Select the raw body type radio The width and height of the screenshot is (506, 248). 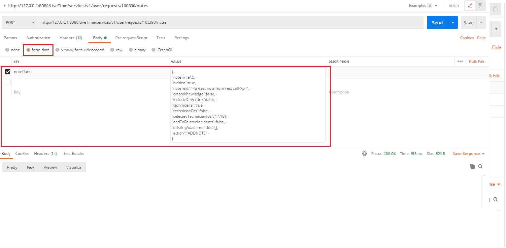(113, 50)
